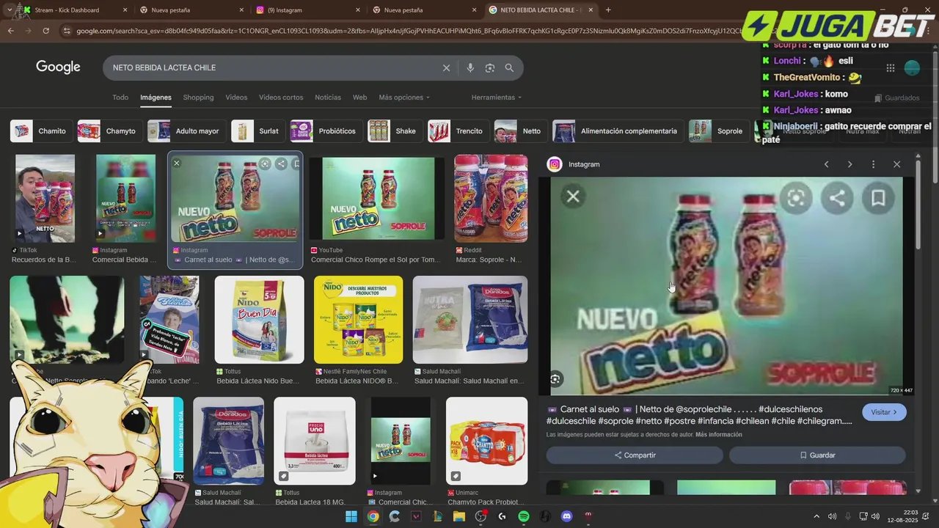The height and width of the screenshot is (528, 939).
Task: Select the Soprole filter chip
Action: 719,131
